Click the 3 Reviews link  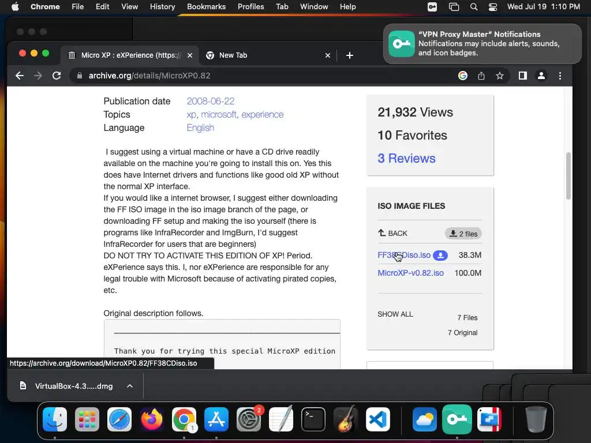click(406, 158)
